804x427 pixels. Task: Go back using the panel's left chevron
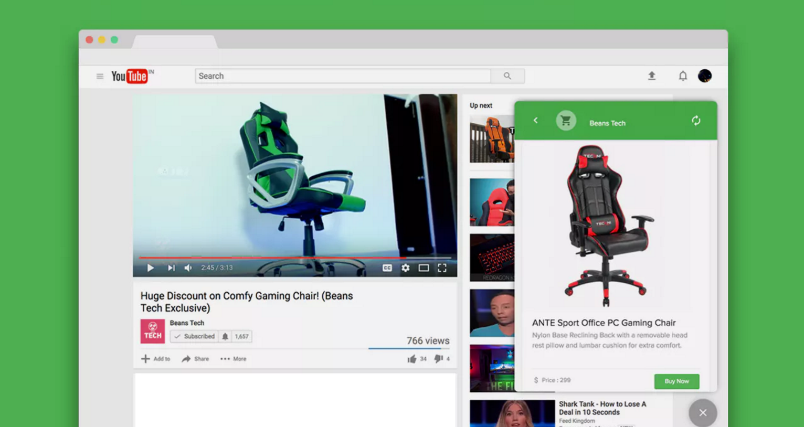click(x=535, y=120)
